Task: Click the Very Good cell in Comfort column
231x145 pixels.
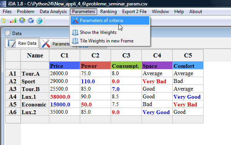Action: (188, 97)
